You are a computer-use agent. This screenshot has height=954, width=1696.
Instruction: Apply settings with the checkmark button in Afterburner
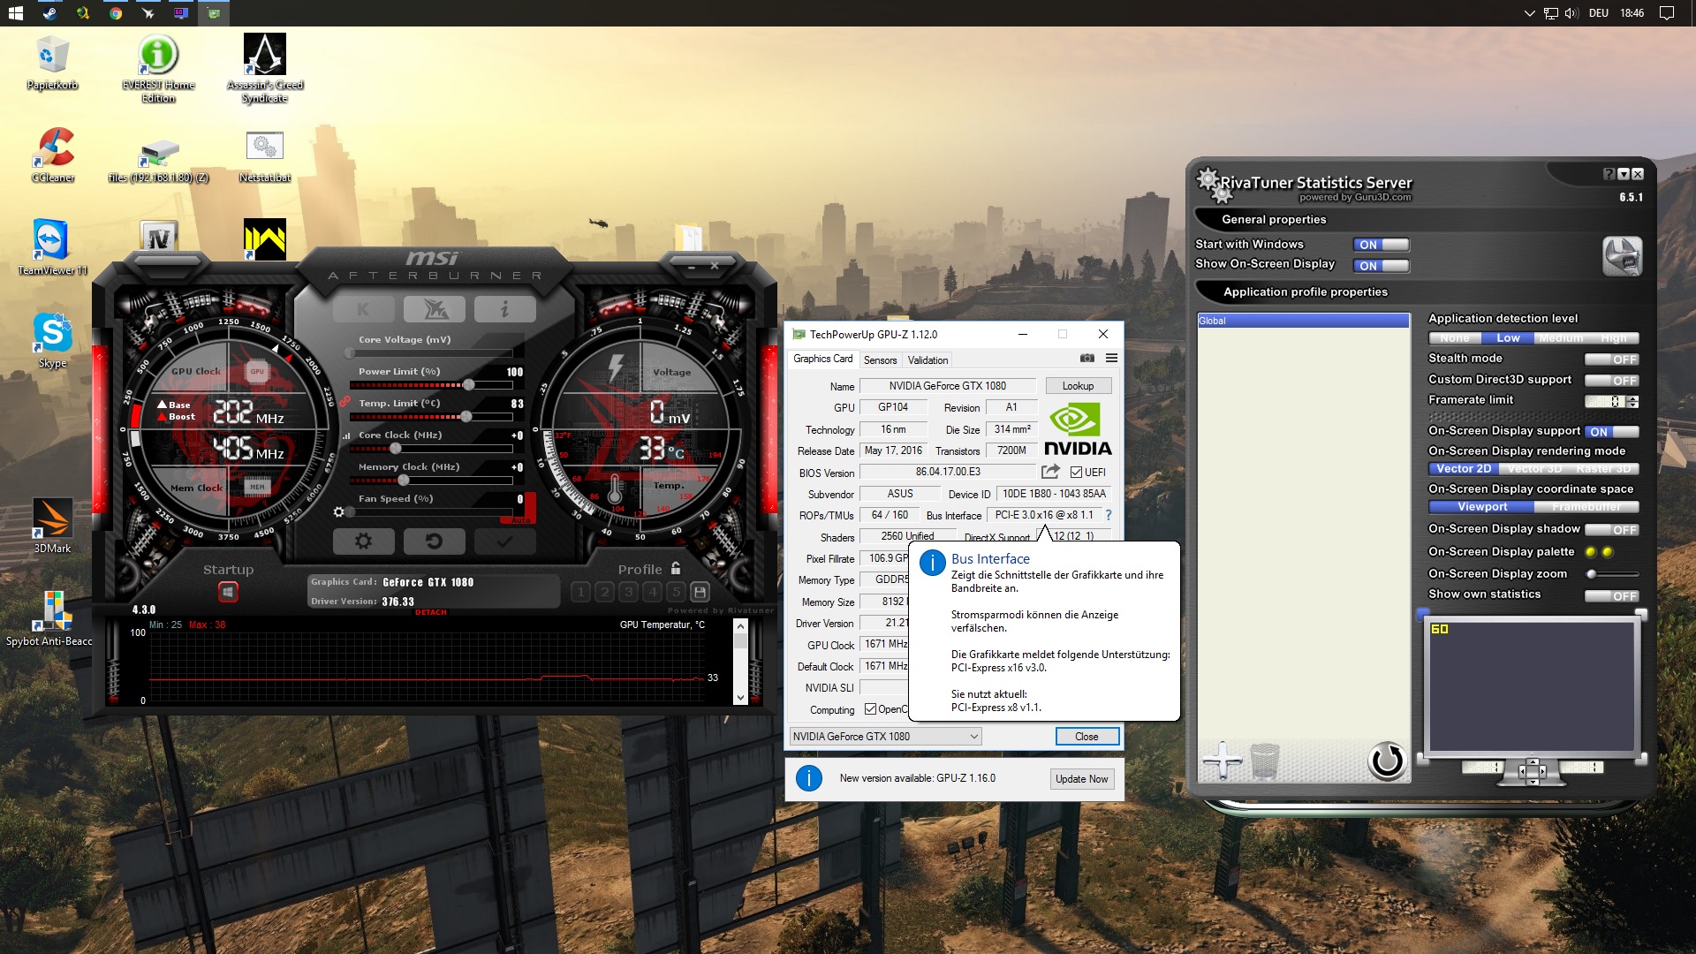[504, 541]
